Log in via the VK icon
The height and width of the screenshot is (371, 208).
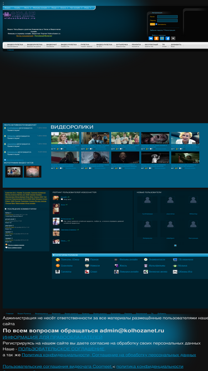[151, 38]
